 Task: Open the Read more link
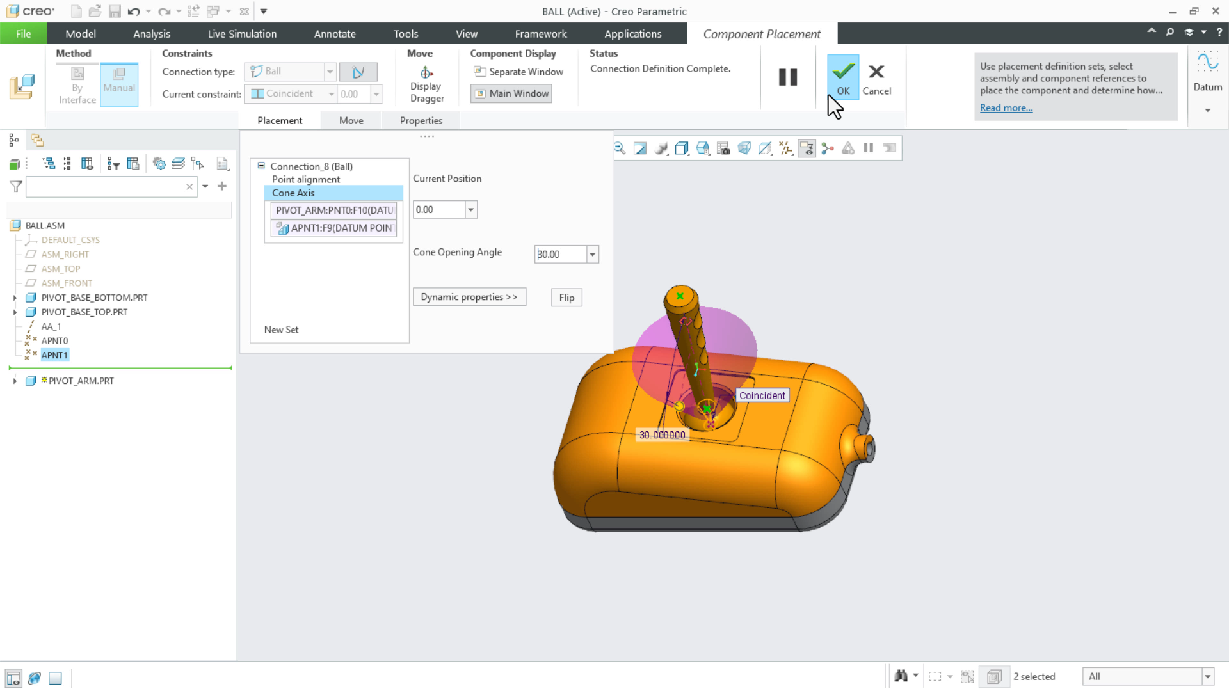[x=1006, y=108]
